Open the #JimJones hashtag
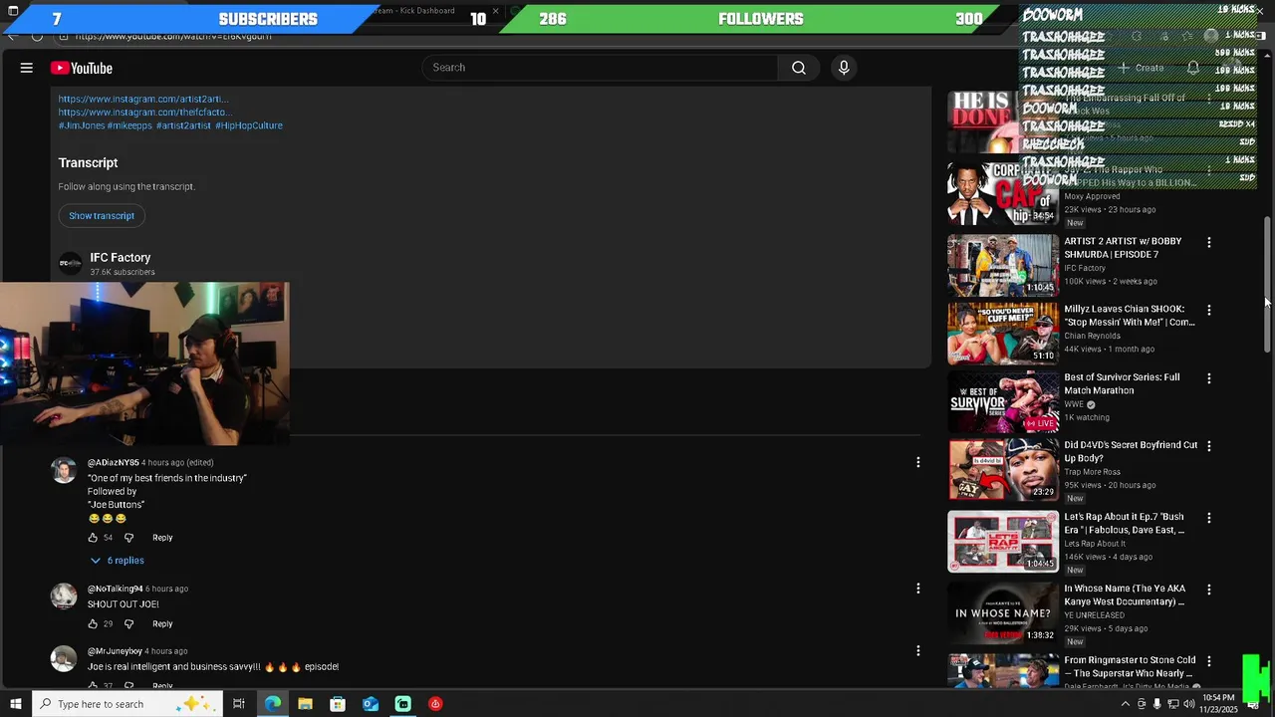1275x717 pixels. pos(81,125)
